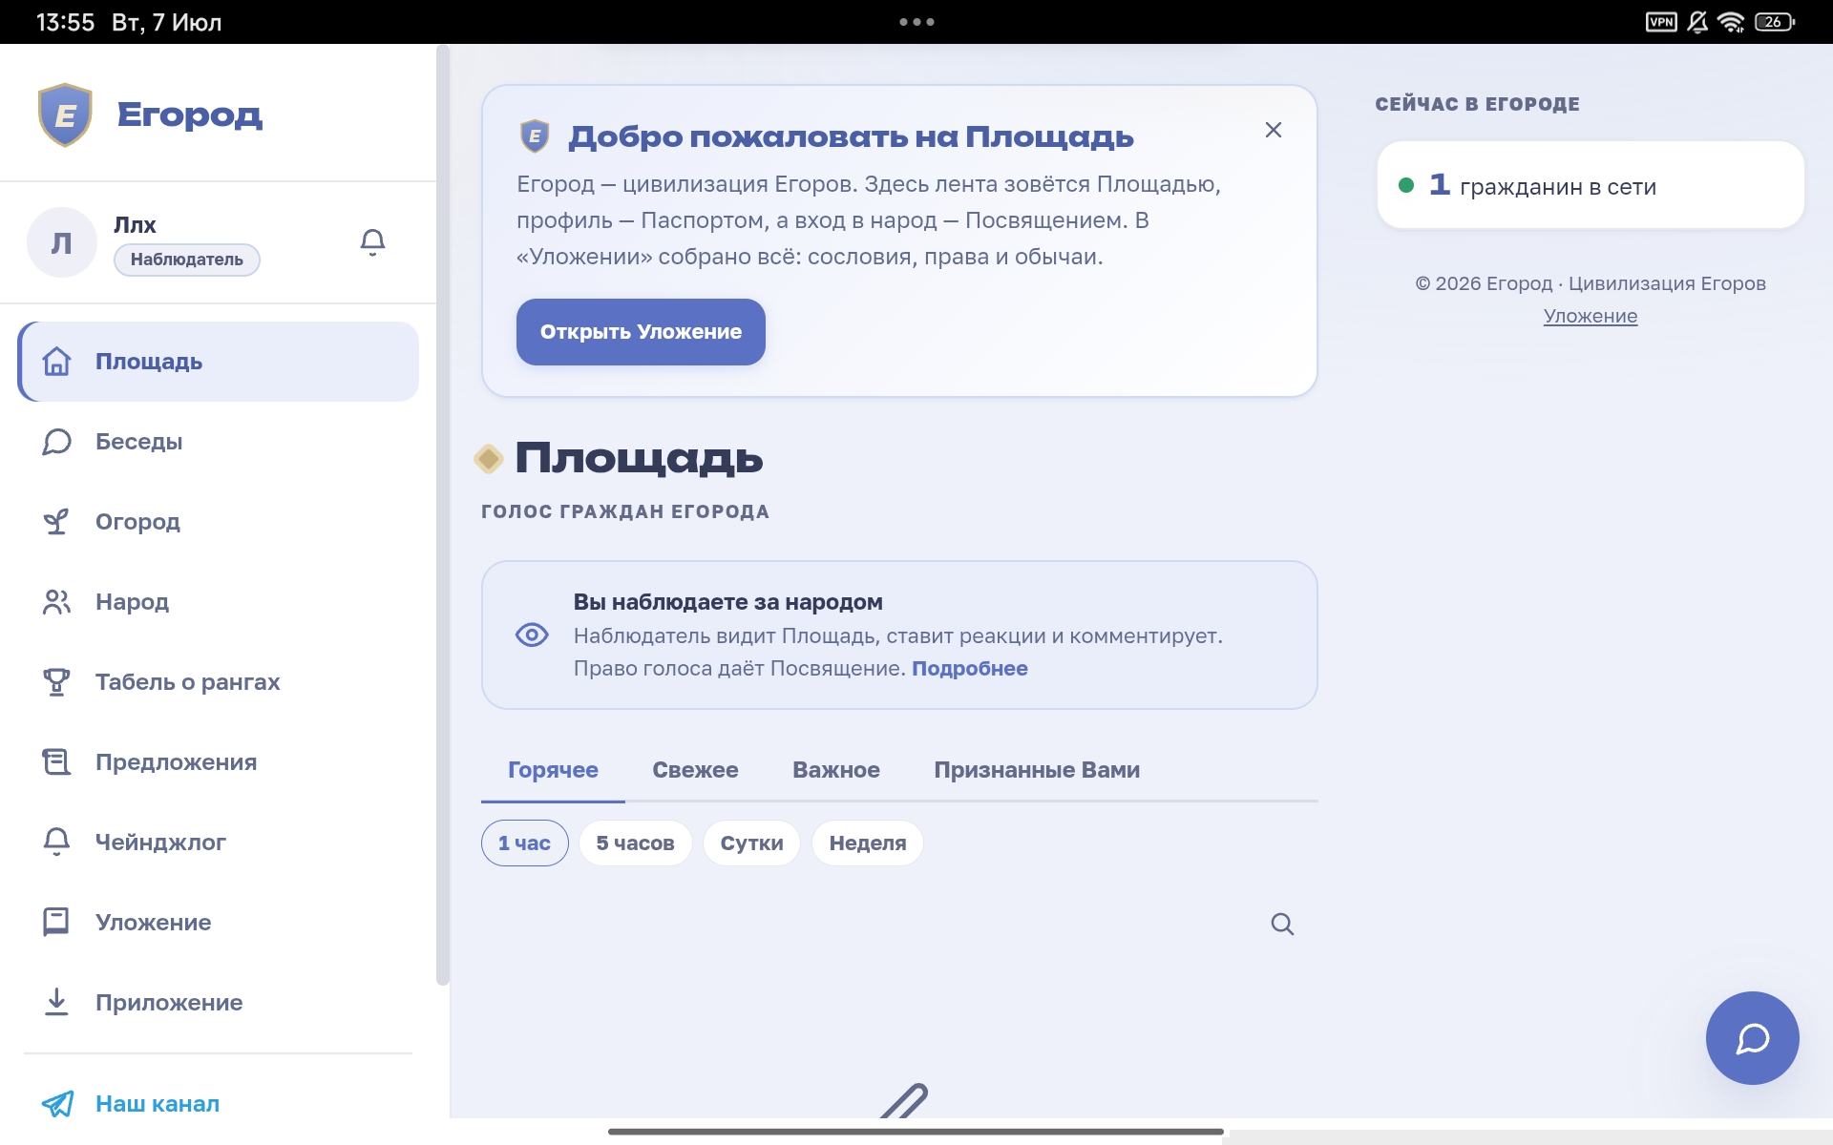Click the Наблюдатель status badge
Image resolution: width=1833 pixels, height=1145 pixels.
187,260
